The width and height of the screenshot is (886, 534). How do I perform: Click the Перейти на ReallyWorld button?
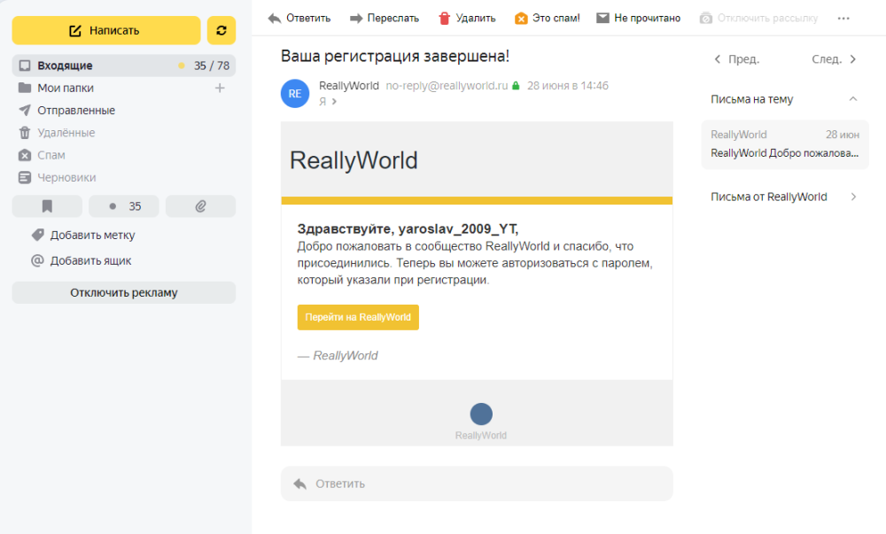358,317
